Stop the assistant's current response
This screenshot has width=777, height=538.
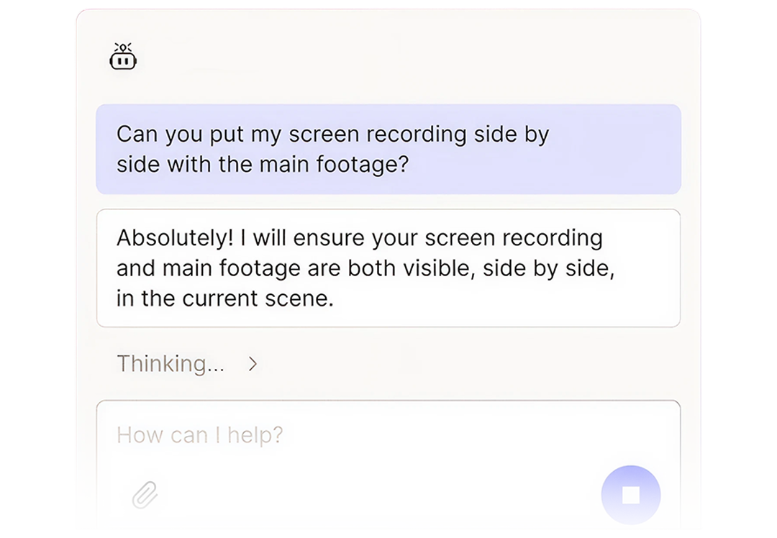(630, 495)
